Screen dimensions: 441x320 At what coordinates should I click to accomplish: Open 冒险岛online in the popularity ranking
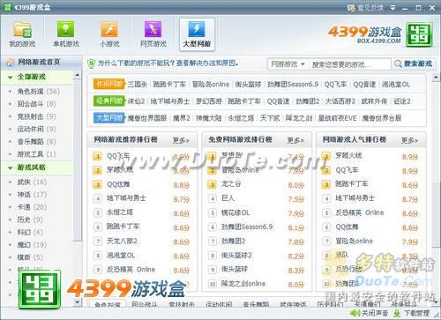[354, 242]
